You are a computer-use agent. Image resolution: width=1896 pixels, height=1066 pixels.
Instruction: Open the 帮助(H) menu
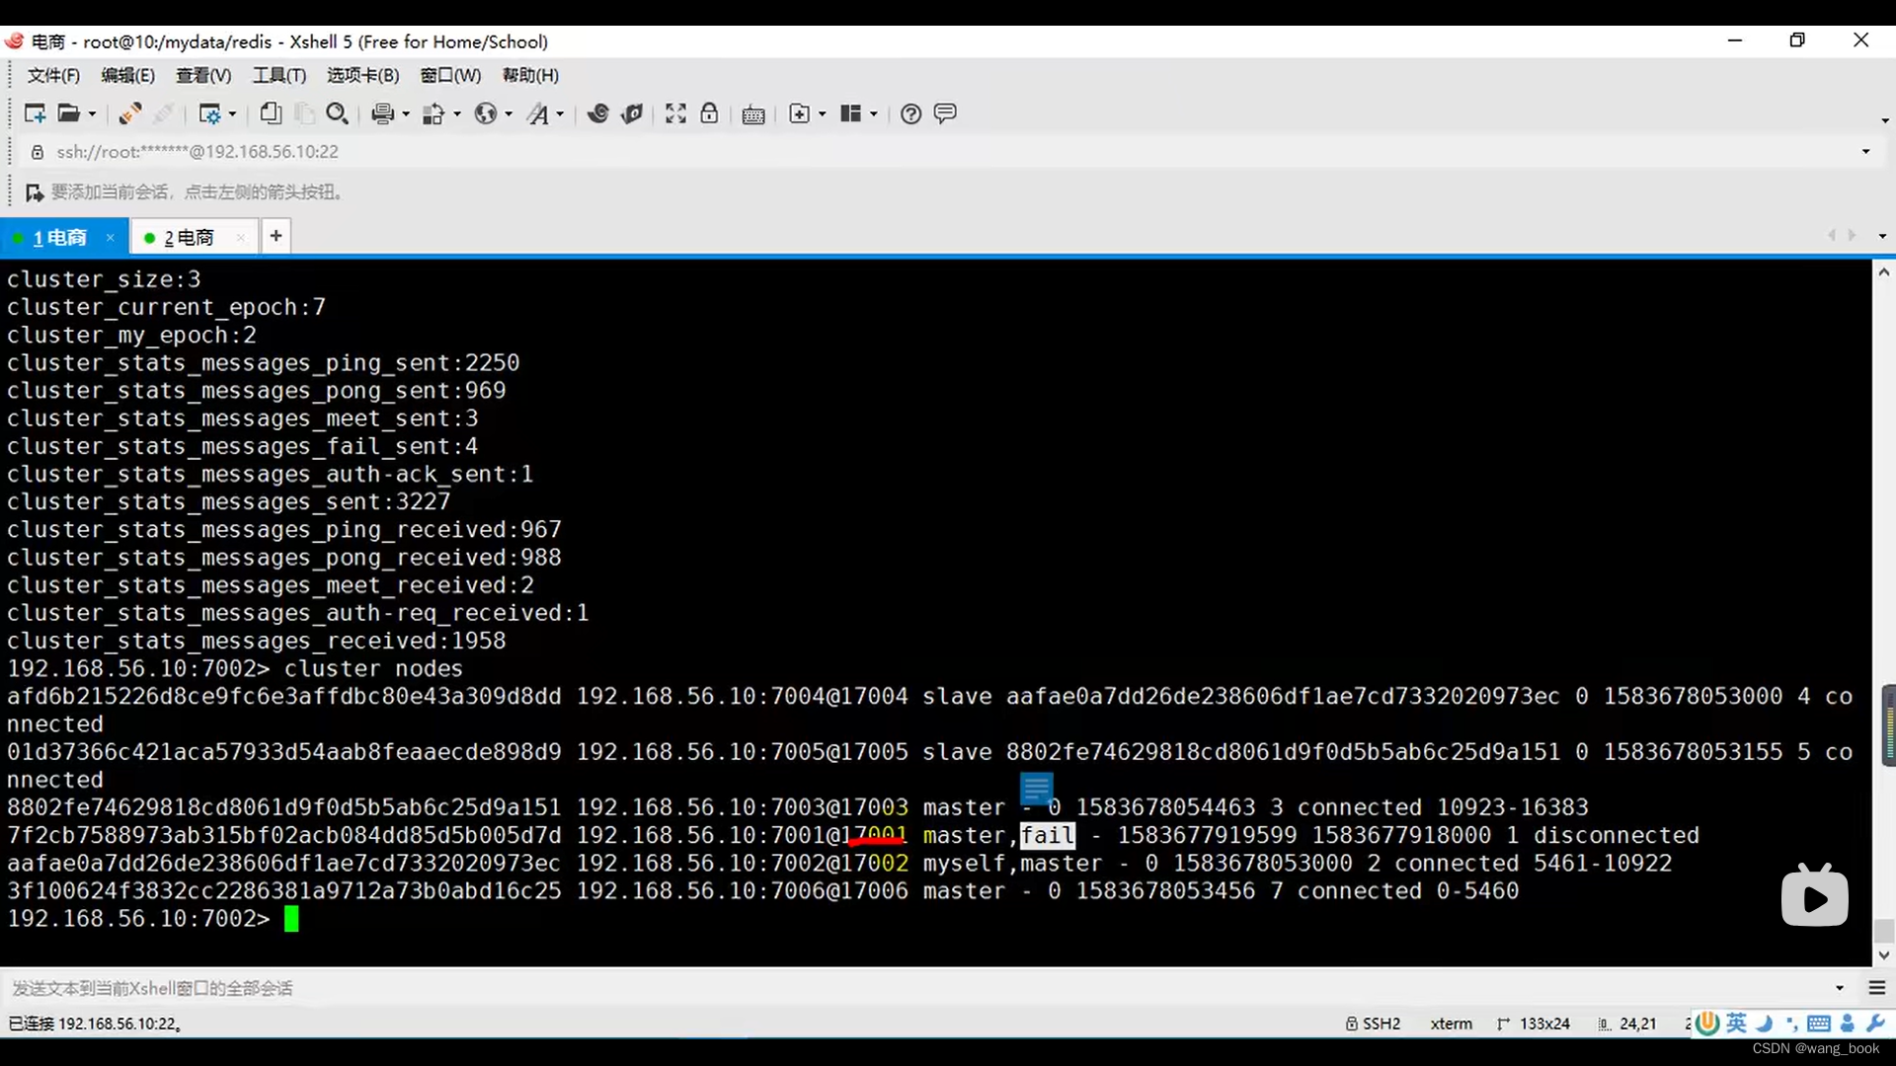[530, 75]
